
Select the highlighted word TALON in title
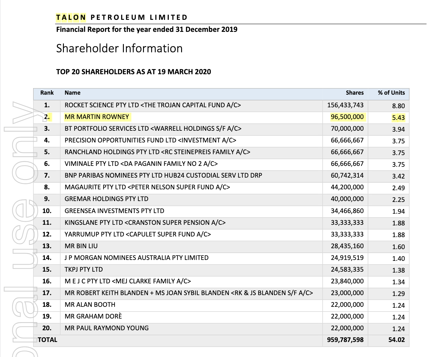(71, 17)
